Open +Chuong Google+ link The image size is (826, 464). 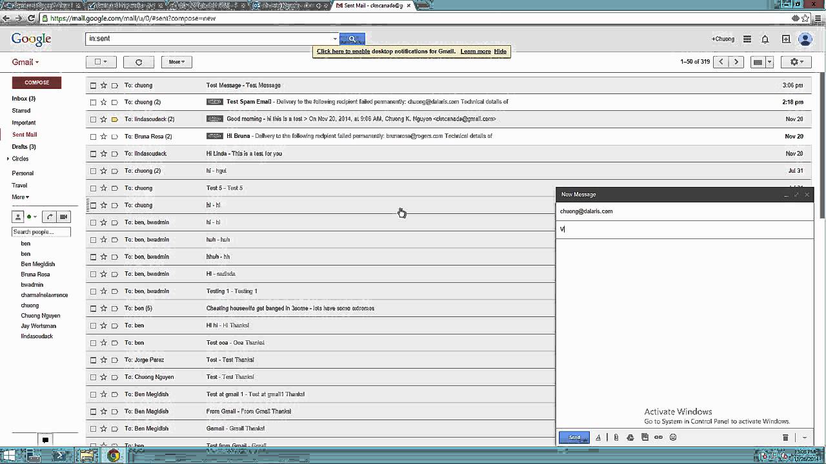pos(723,39)
